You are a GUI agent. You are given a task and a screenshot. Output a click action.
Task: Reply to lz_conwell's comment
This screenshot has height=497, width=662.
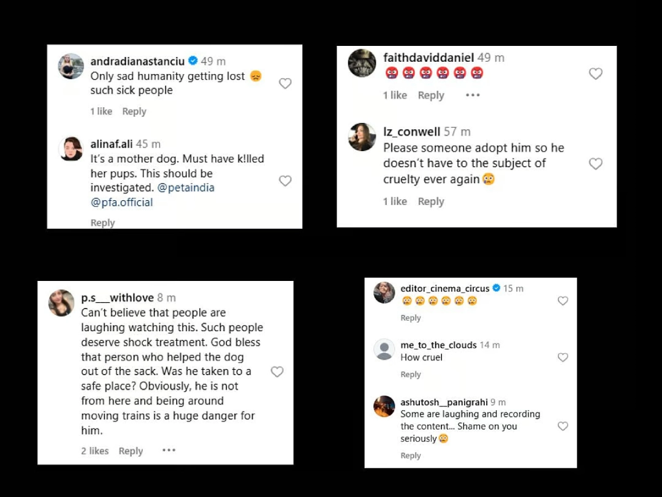[x=431, y=201]
